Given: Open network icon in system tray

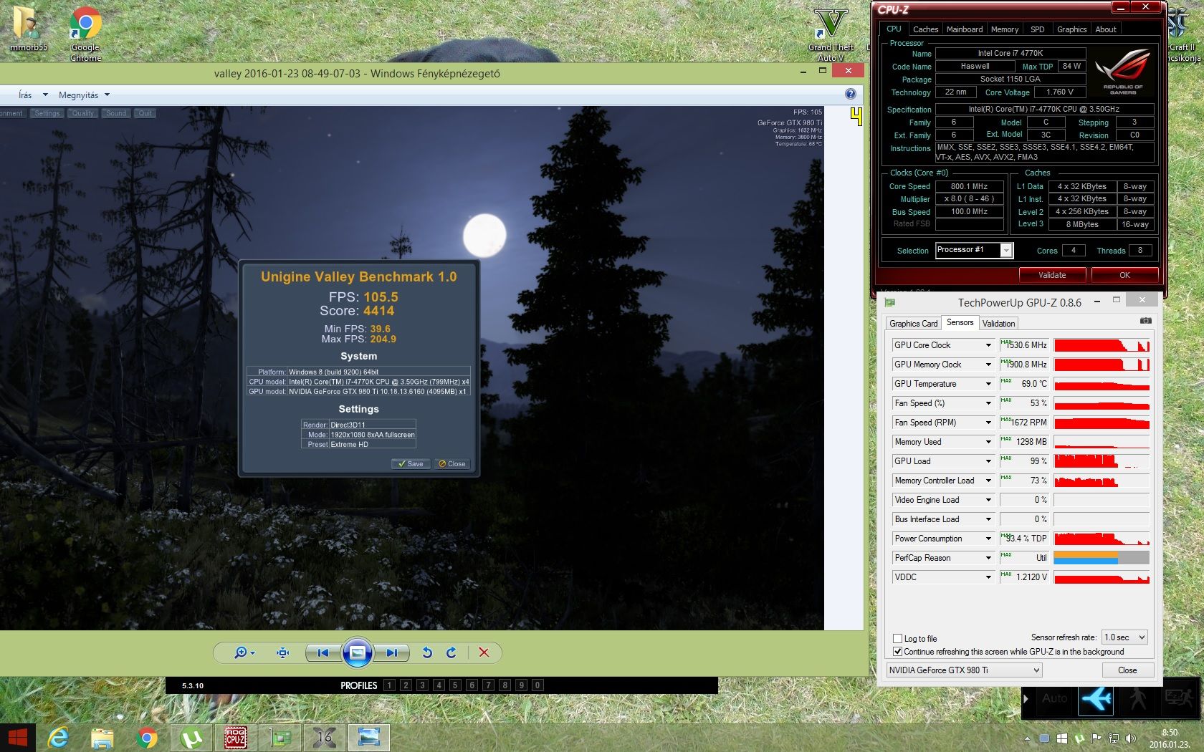Looking at the screenshot, I should (1113, 738).
